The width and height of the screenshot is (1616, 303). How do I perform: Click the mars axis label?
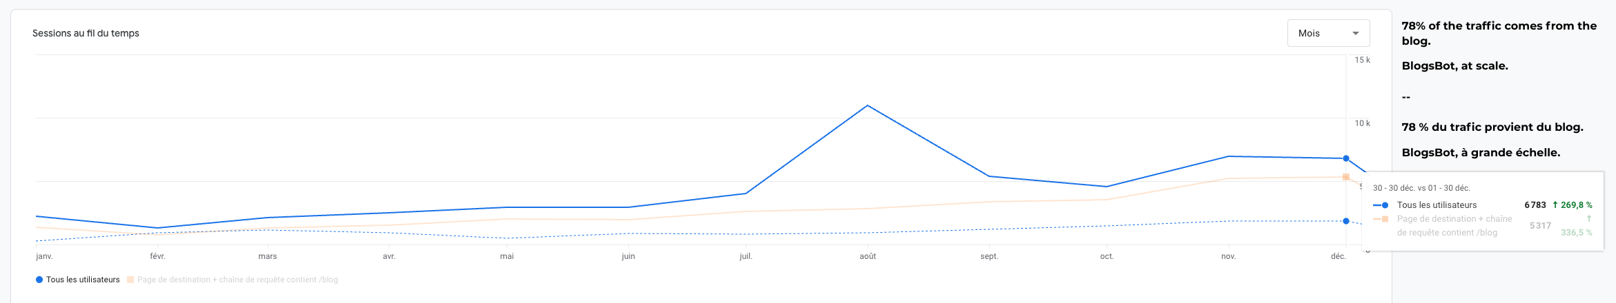pyautogui.click(x=267, y=256)
